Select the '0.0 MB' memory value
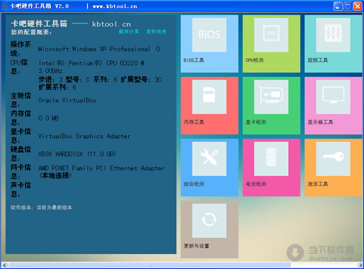Image resolution: width=364 pixels, height=269 pixels. pyautogui.click(x=49, y=118)
